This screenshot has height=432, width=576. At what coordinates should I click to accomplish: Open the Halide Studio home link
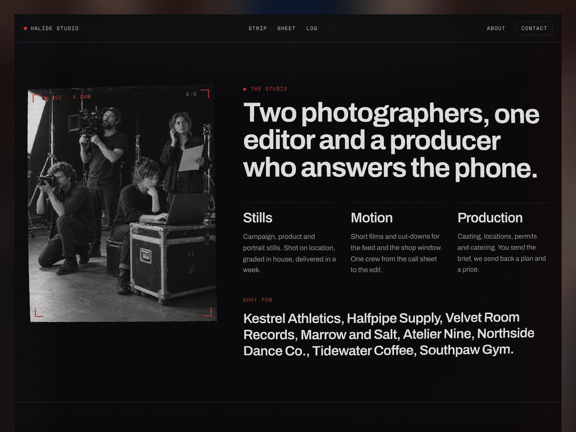pos(51,28)
